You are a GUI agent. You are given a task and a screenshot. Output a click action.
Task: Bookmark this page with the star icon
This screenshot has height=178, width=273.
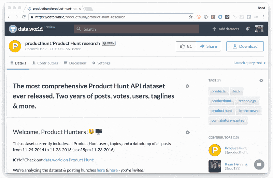coord(191,17)
